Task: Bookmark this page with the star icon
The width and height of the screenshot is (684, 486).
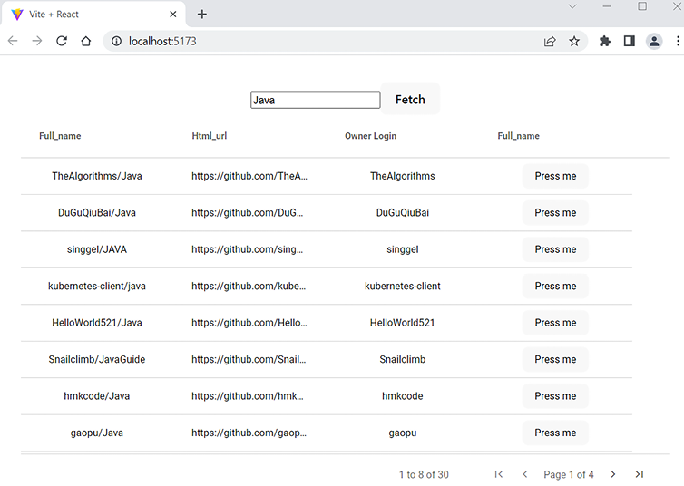Action: click(574, 41)
